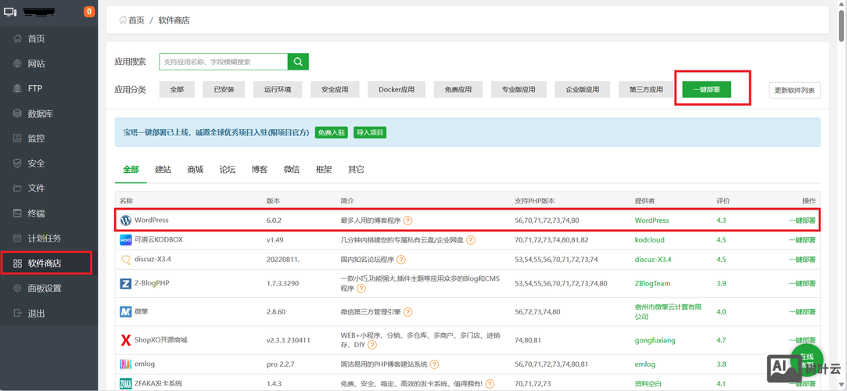847x391 pixels.
Task: Switch to the 全部 project tab
Action: [131, 170]
